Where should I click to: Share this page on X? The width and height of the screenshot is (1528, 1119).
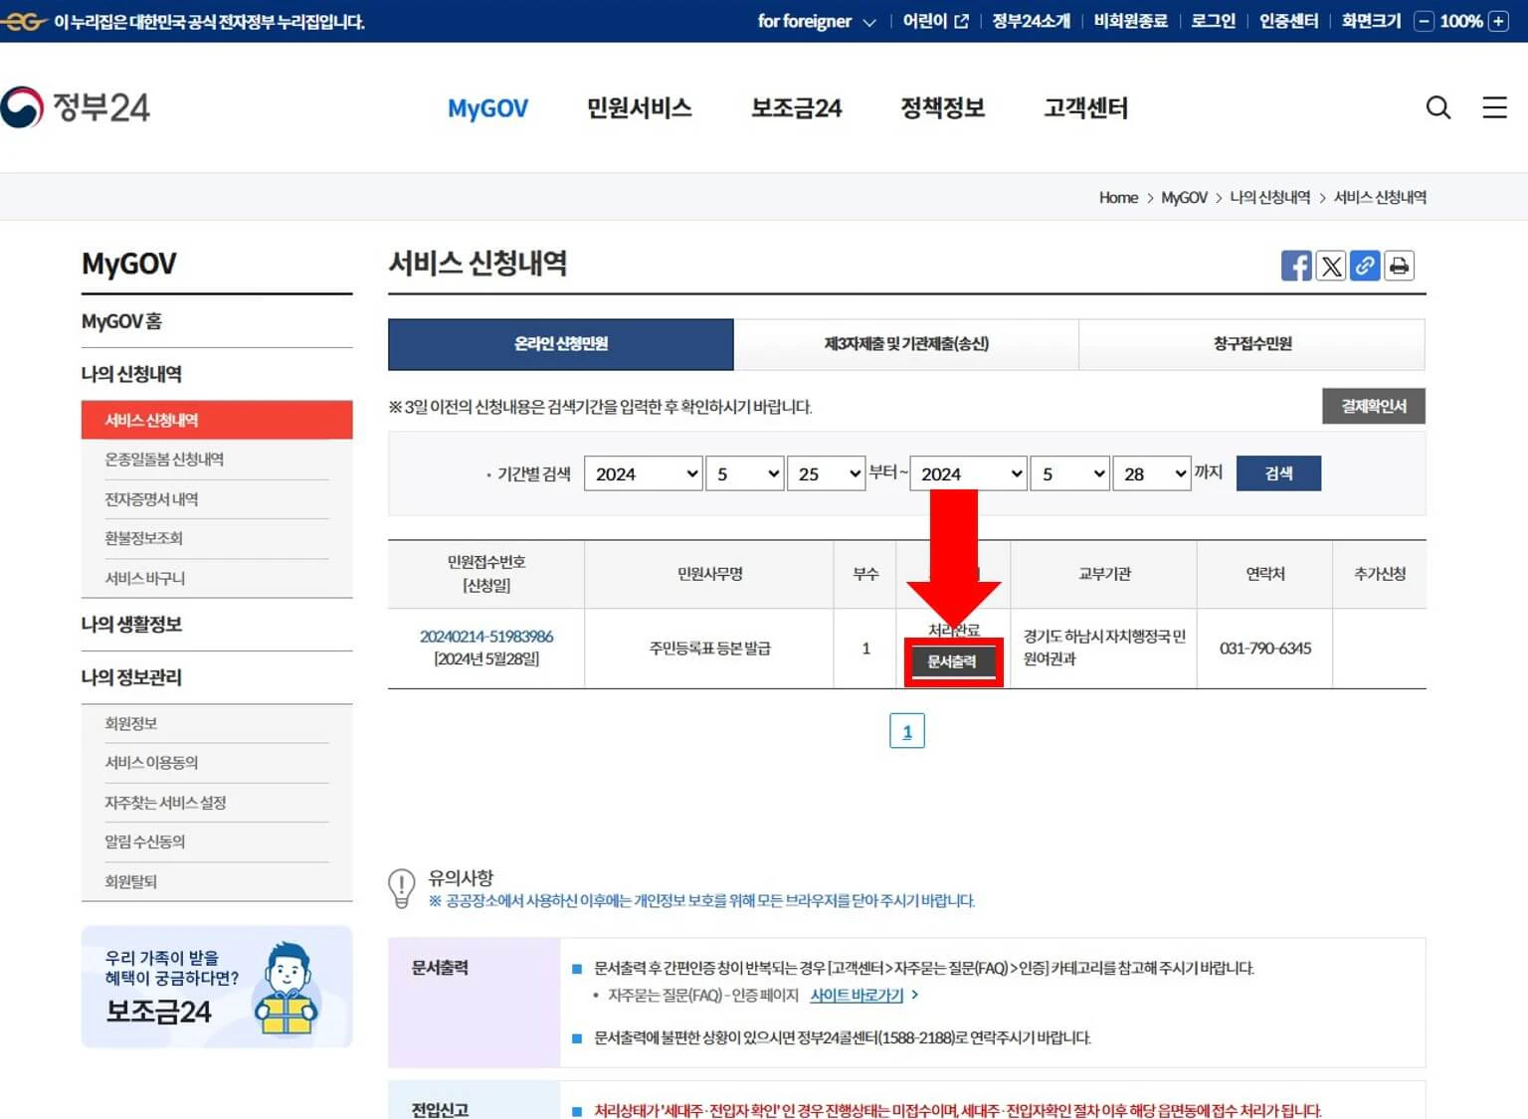pos(1330,266)
